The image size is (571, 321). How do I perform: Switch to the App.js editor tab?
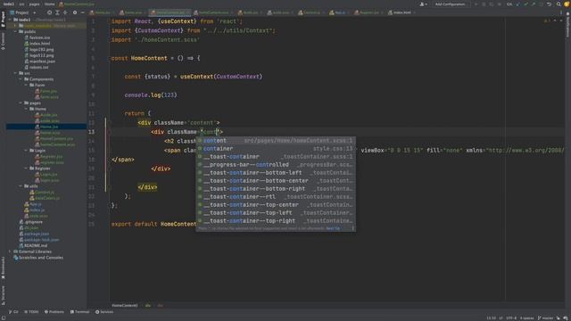tap(339, 12)
